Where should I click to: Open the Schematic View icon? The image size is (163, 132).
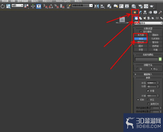tap(127, 6)
